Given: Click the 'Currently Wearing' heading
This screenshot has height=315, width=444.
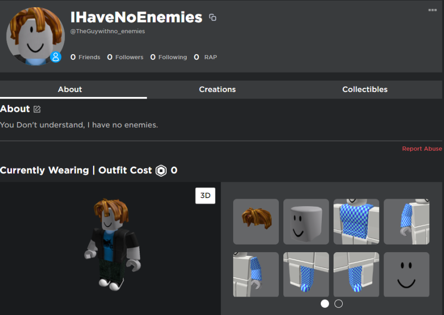Looking at the screenshot, I should tap(45, 171).
